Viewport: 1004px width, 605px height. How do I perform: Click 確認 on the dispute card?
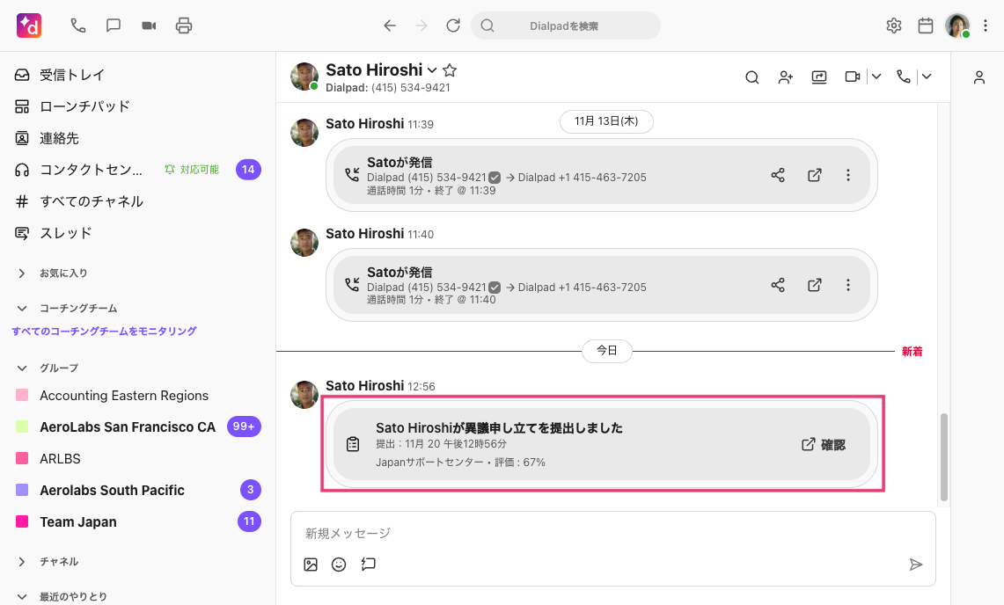click(824, 444)
